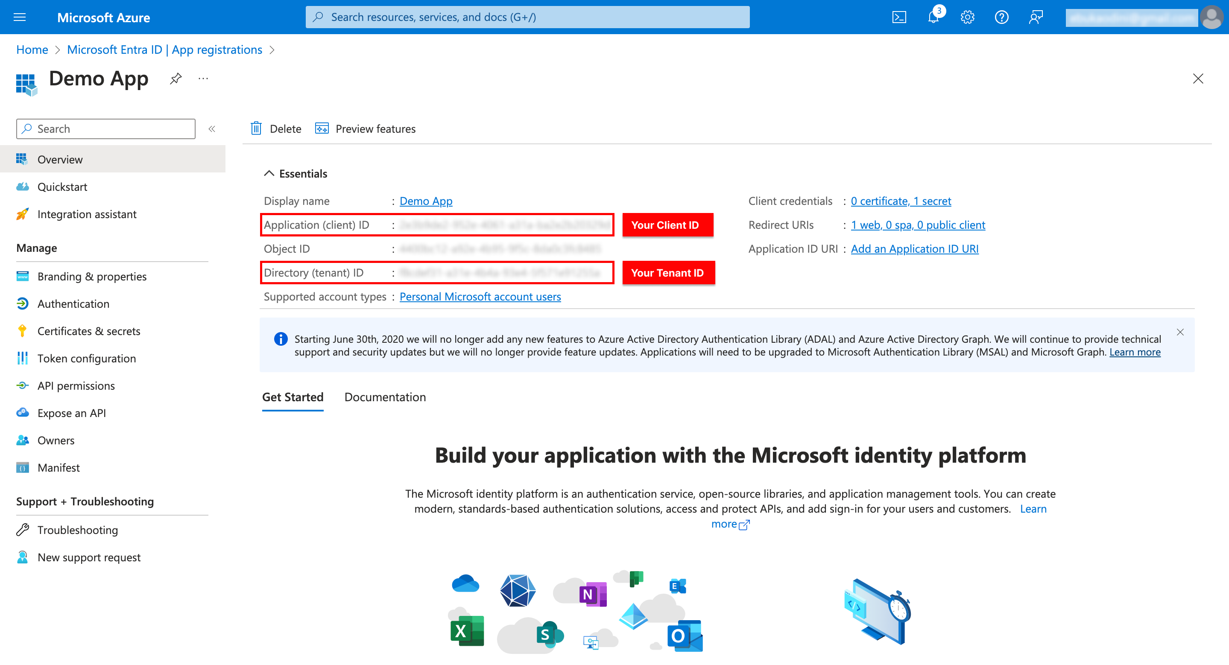This screenshot has width=1229, height=665.
Task: Click Add an Application ID URI link
Action: pyautogui.click(x=914, y=249)
